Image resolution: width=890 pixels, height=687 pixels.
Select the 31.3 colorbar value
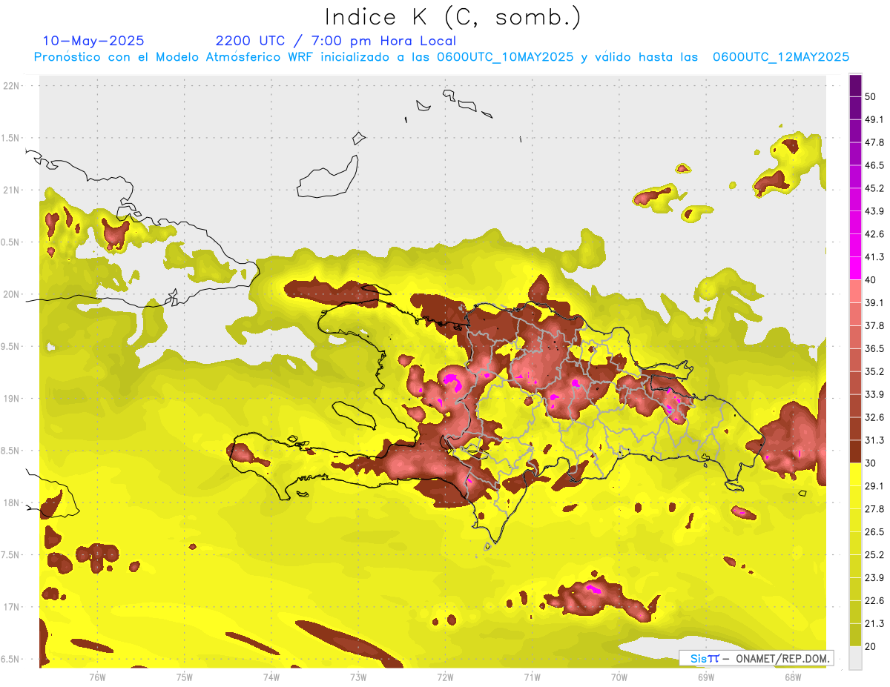tap(874, 440)
